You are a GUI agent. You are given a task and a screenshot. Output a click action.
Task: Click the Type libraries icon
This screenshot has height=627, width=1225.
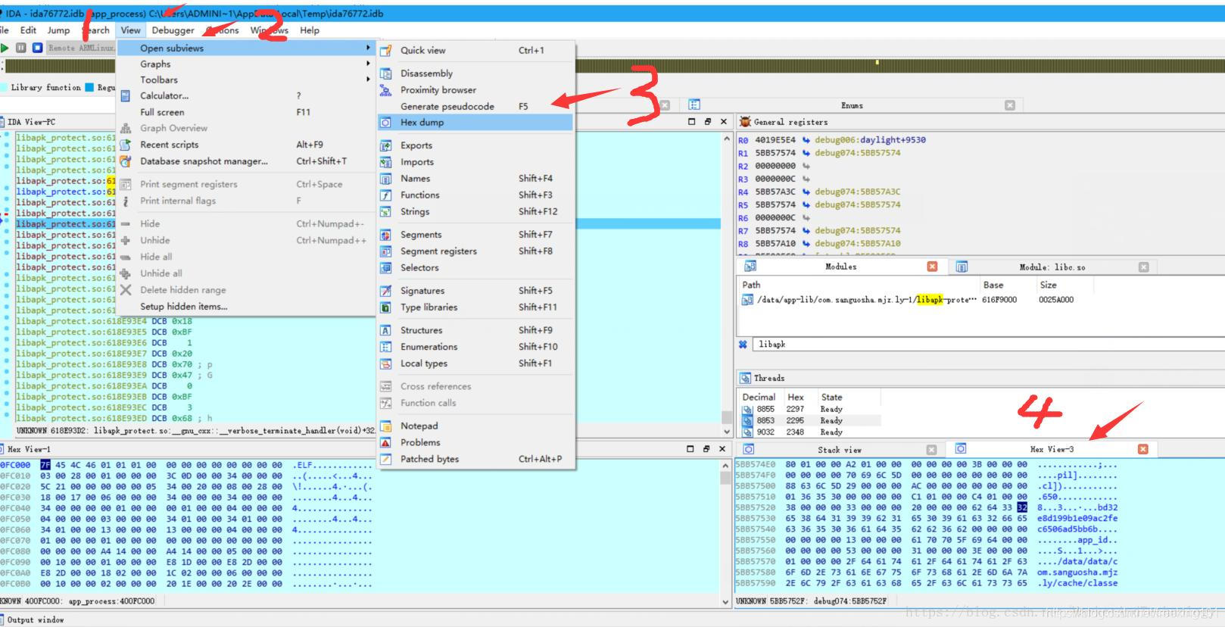(x=385, y=307)
